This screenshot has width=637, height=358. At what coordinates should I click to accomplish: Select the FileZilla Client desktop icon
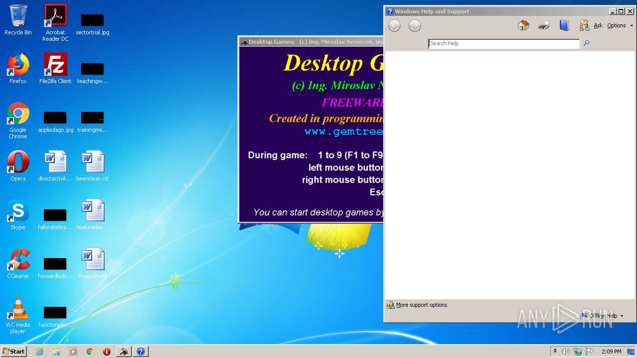tap(55, 69)
